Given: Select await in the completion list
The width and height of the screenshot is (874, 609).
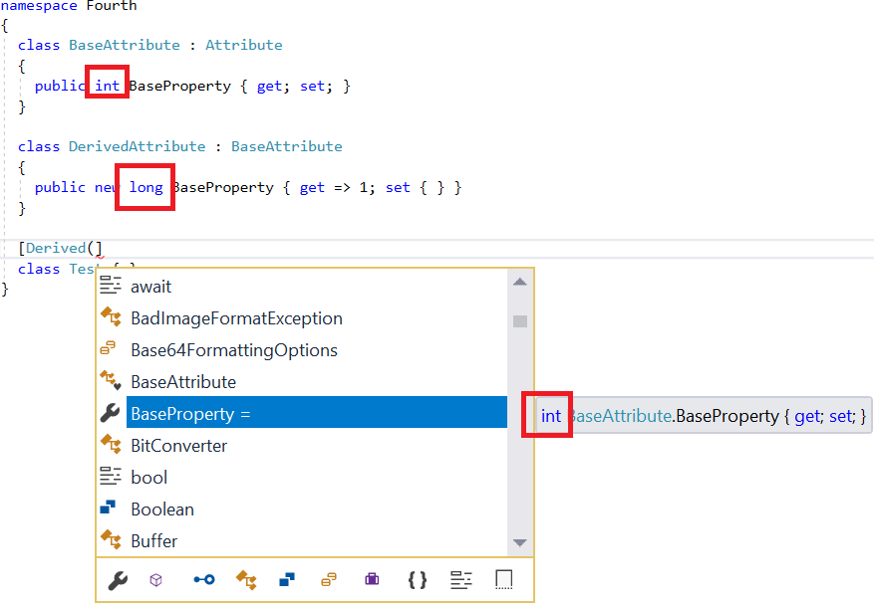Looking at the screenshot, I should 302,287.
